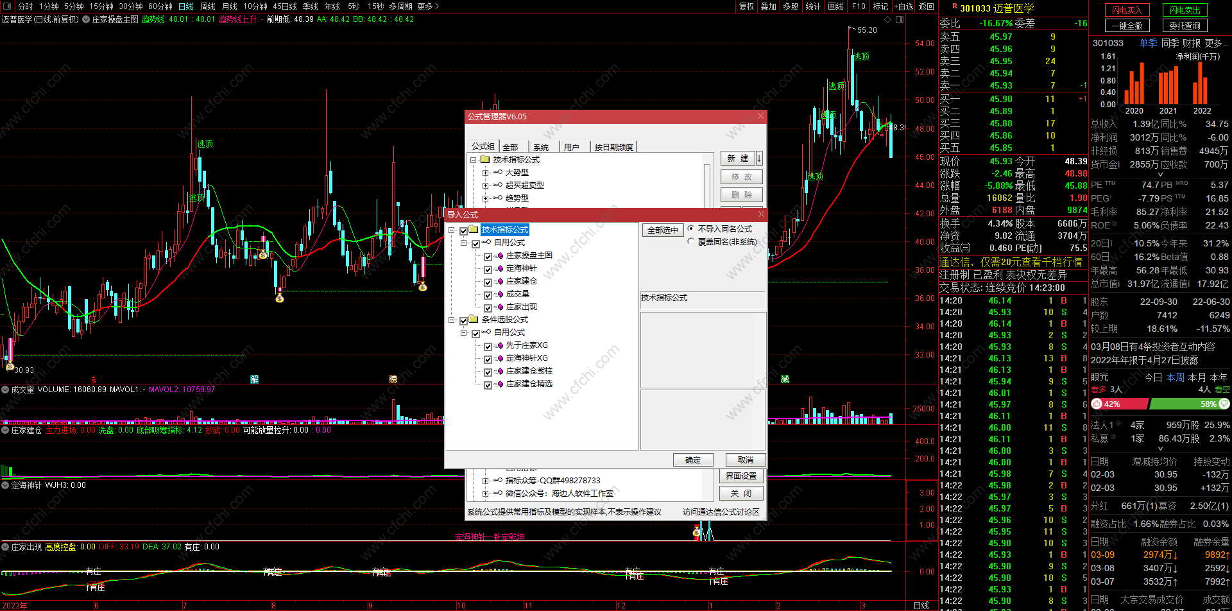Toggle the side panel icon at top-left
Screen dimensions: 1232x611
6,6
